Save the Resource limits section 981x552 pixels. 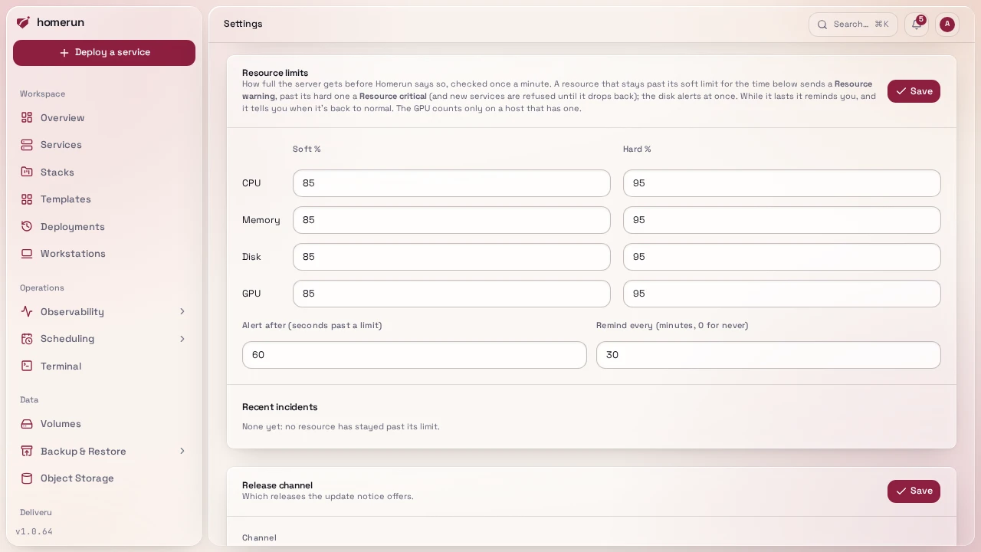(x=914, y=91)
